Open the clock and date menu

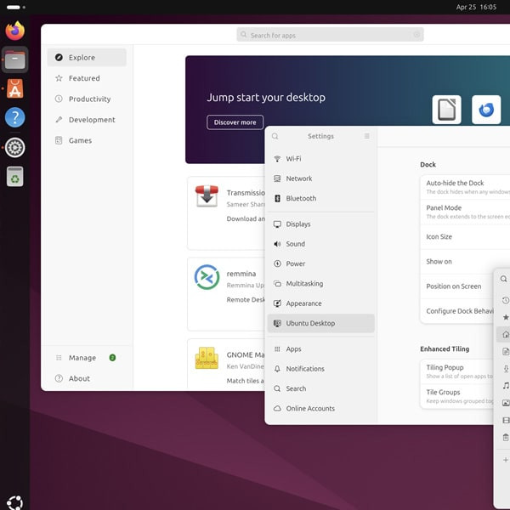[476, 7]
